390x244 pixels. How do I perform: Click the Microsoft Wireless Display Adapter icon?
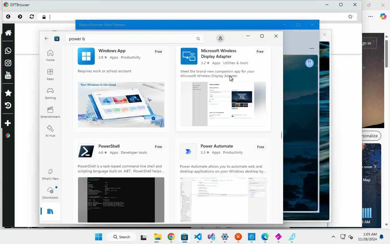click(x=189, y=56)
